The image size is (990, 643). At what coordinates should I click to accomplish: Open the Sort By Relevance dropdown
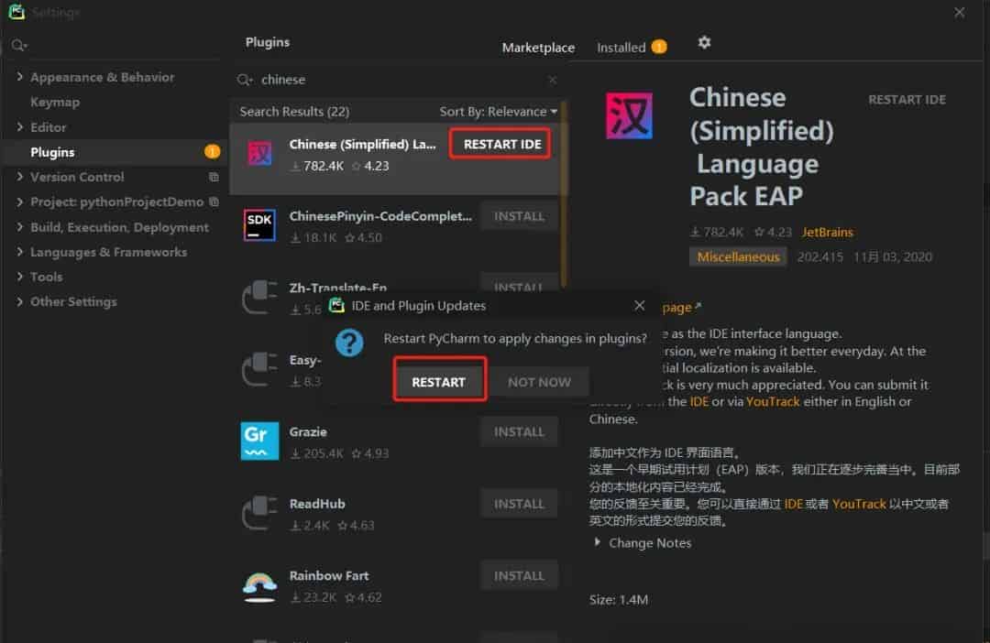pyautogui.click(x=498, y=112)
